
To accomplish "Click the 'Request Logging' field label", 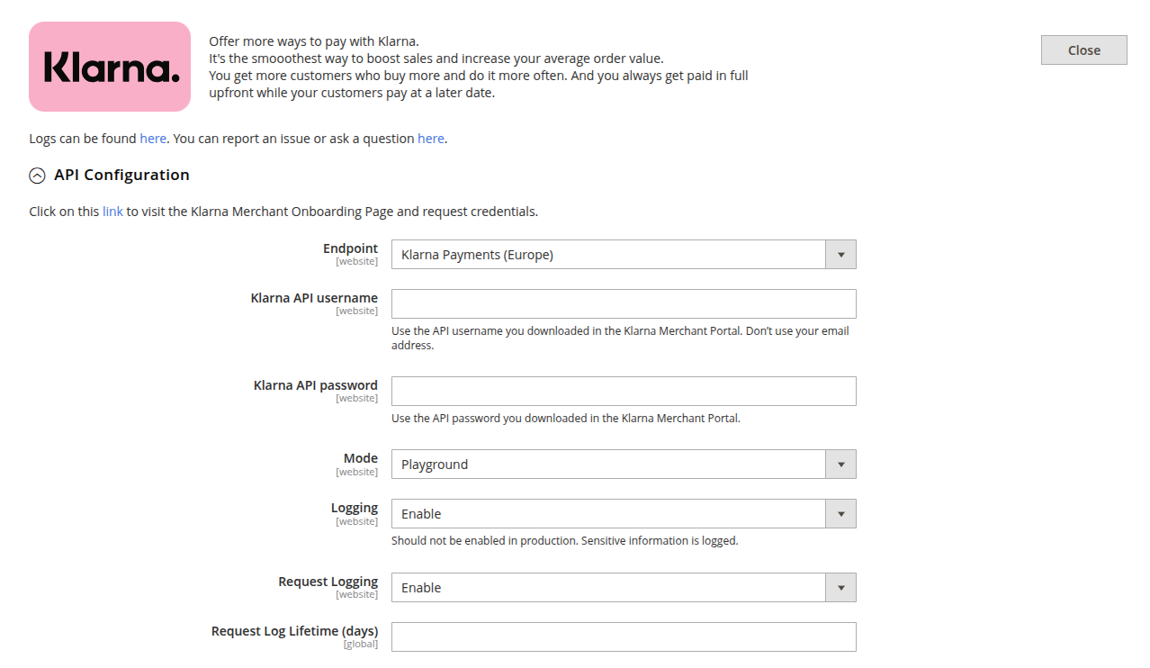I will coord(328,582).
